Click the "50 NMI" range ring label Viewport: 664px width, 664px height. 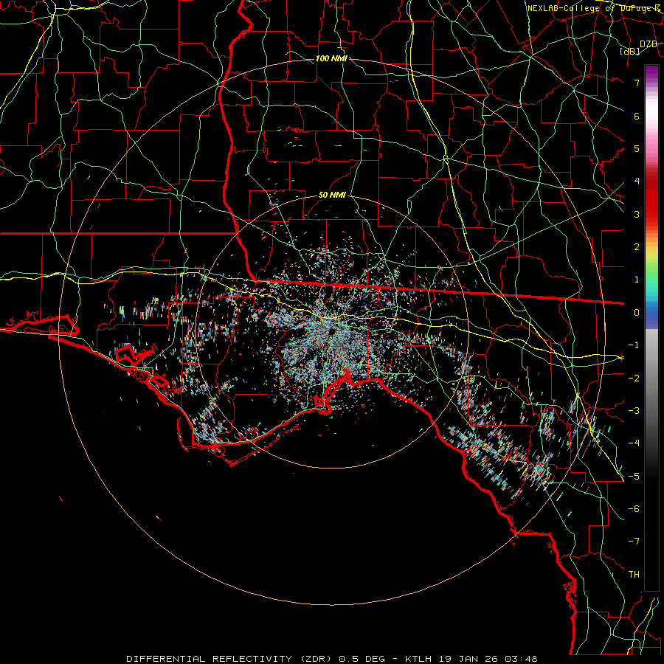332,196
